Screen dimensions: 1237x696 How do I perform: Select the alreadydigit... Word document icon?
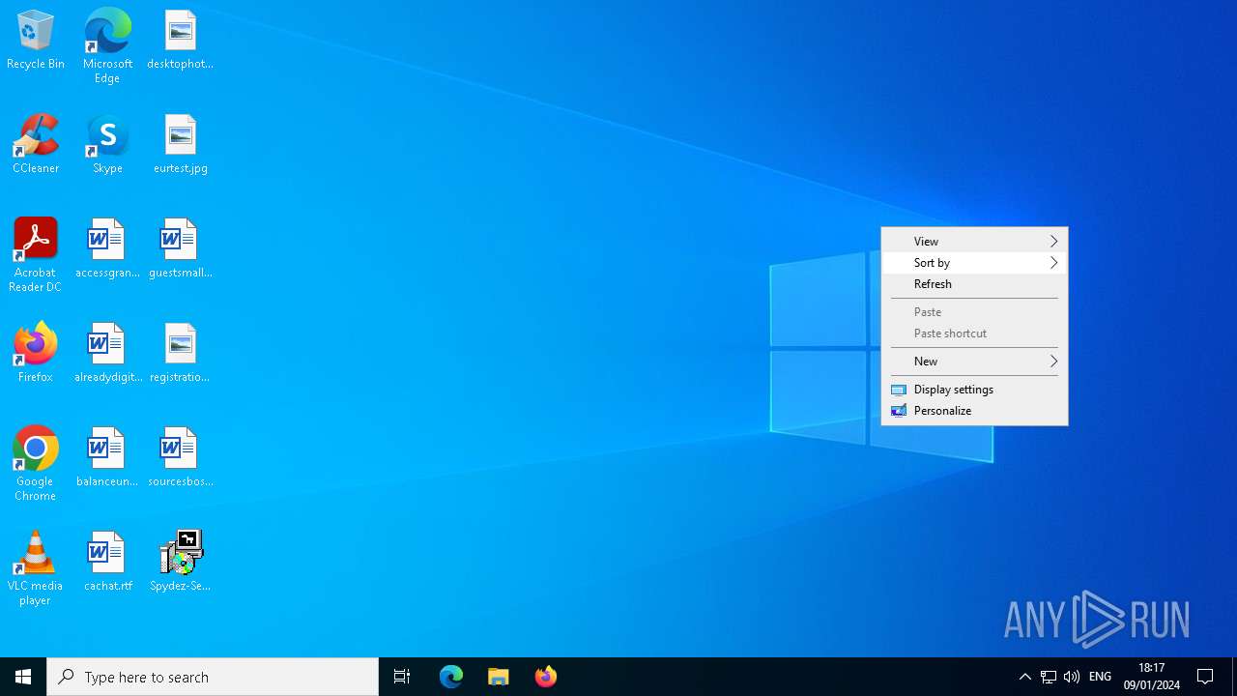107,354
